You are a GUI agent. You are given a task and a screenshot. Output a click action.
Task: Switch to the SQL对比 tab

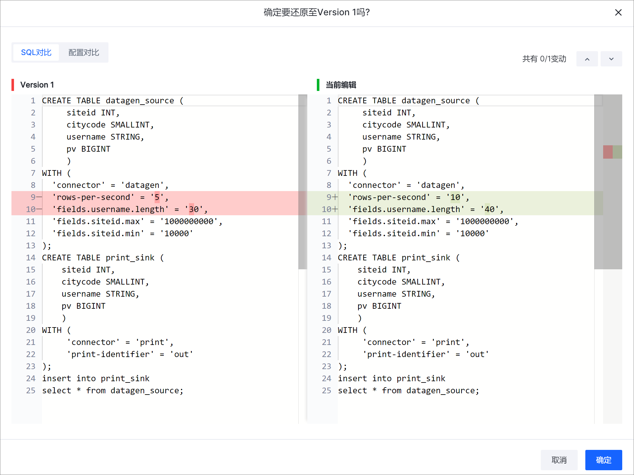click(x=36, y=52)
